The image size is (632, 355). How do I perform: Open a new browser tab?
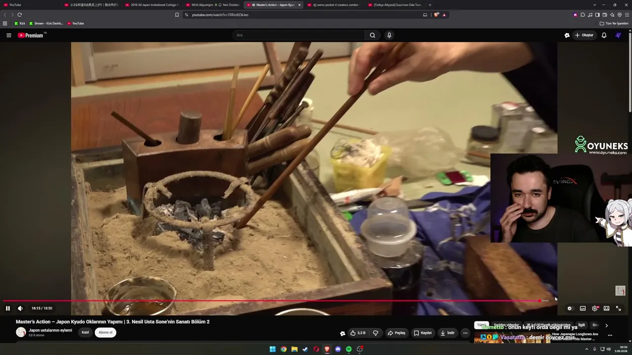coord(430,5)
